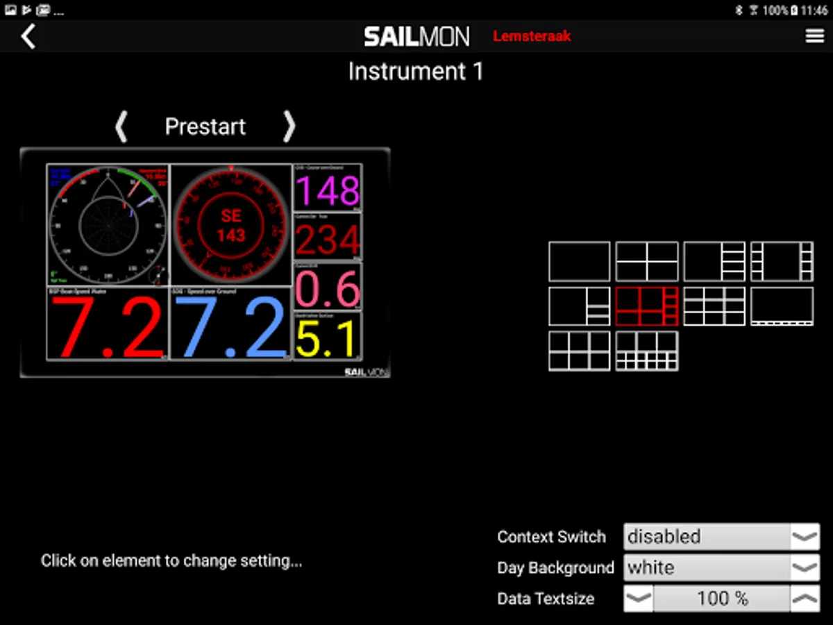
Task: Click the Day Background label
Action: tap(555, 567)
